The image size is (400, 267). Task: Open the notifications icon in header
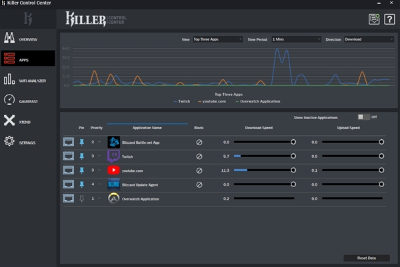point(374,19)
